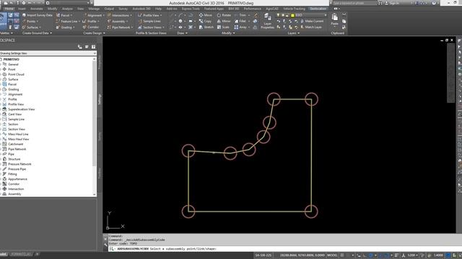Image resolution: width=462 pixels, height=259 pixels.
Task: Open the Alignment dropdown
Action: point(93,15)
